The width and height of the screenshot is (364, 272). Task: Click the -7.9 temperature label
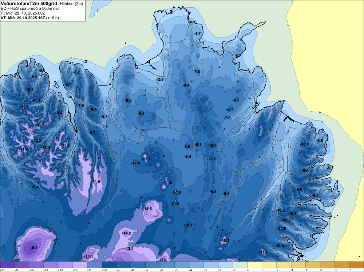pyautogui.click(x=80, y=105)
